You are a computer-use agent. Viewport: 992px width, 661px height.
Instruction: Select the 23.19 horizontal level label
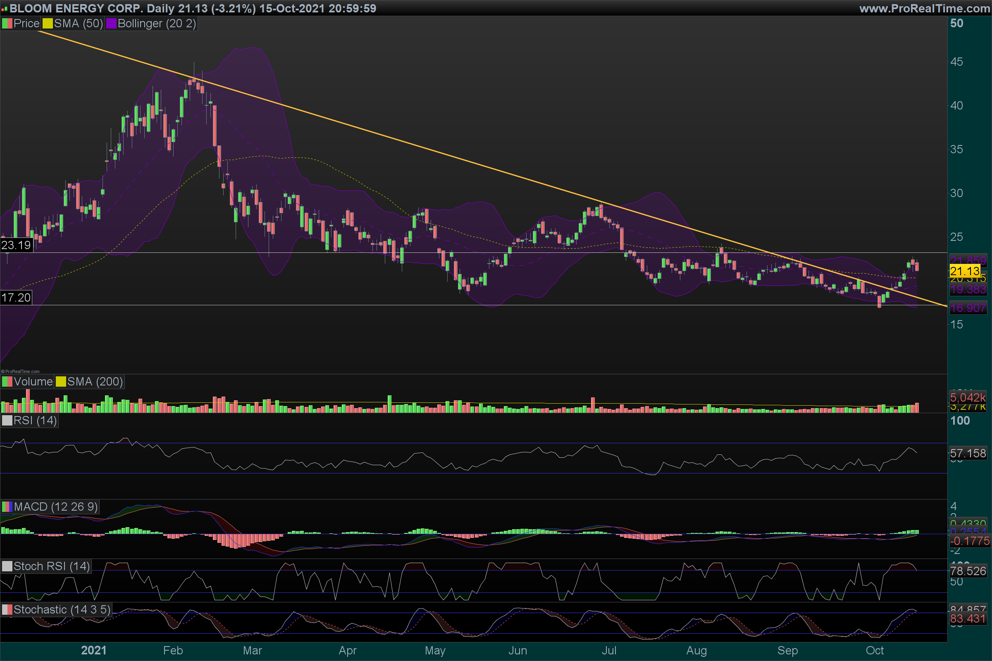tap(16, 245)
